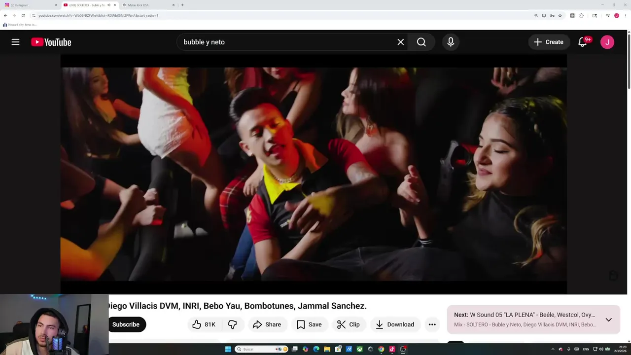631x355 pixels.
Task: Download this video
Action: [x=394, y=324]
